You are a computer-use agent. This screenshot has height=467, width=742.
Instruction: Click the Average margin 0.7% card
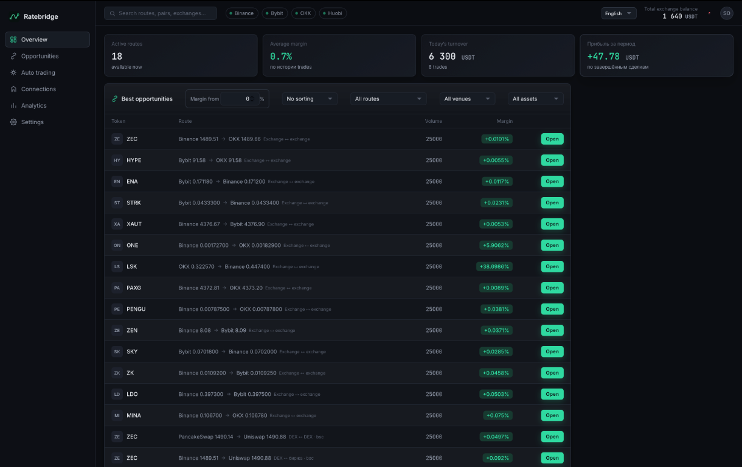tap(339, 55)
